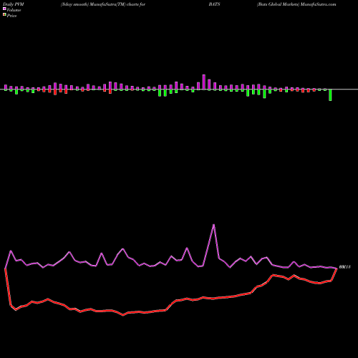358x358 pixels.
Task: Click the 8M13 value label at line end
Action: coord(344,267)
